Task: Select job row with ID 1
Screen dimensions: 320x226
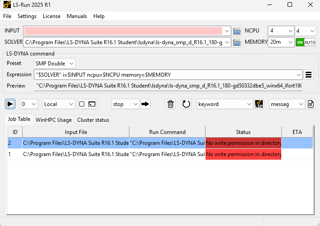Action: point(160,154)
